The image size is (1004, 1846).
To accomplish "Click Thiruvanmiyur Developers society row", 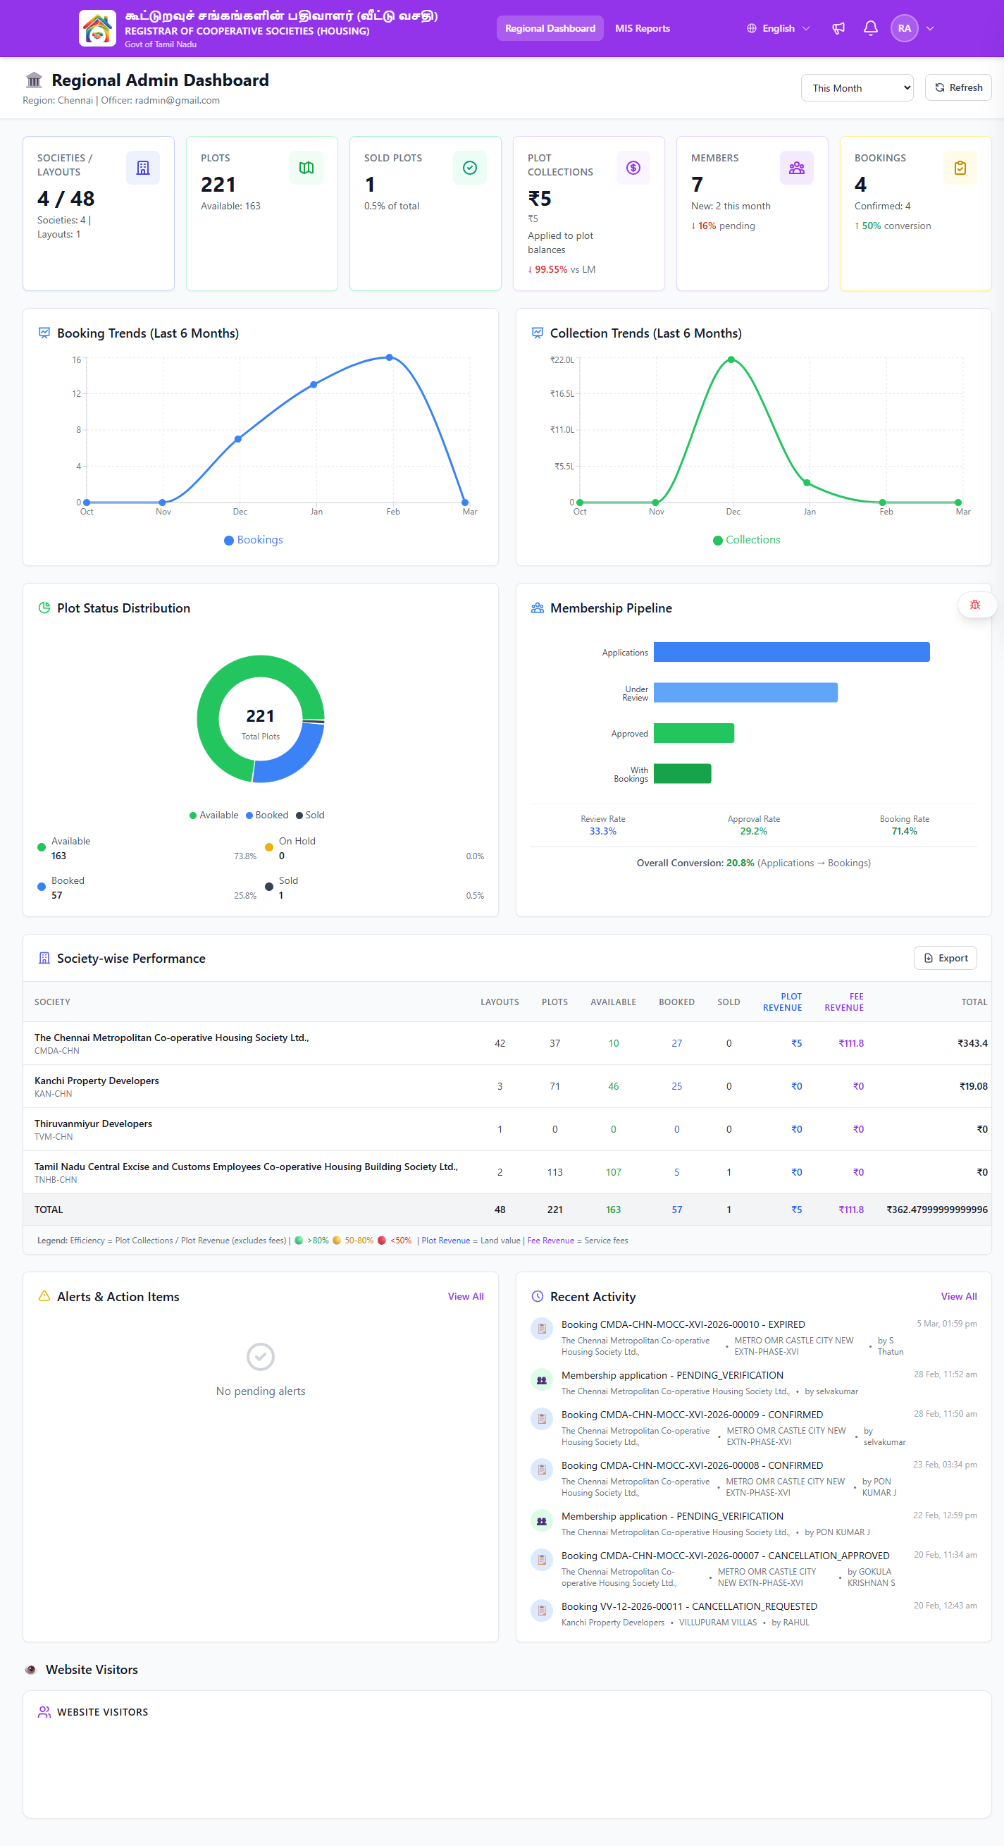I will tap(507, 1129).
